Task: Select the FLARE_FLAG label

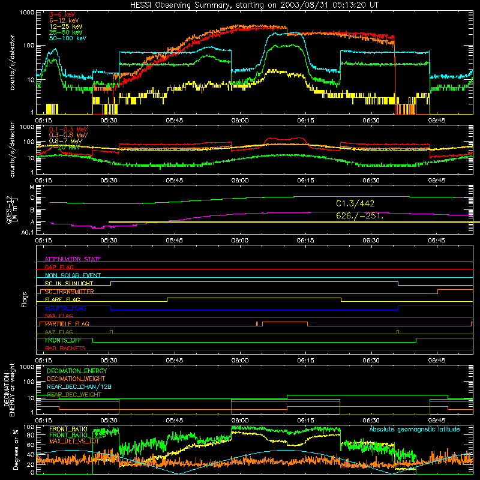Action: [x=62, y=299]
